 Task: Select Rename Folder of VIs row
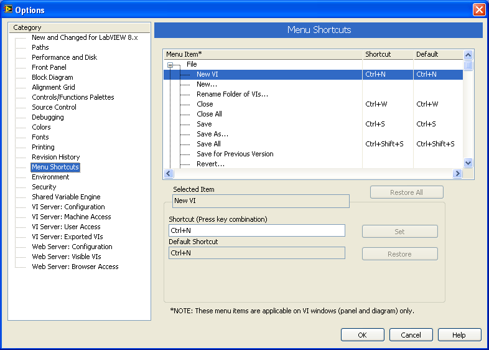(x=232, y=94)
